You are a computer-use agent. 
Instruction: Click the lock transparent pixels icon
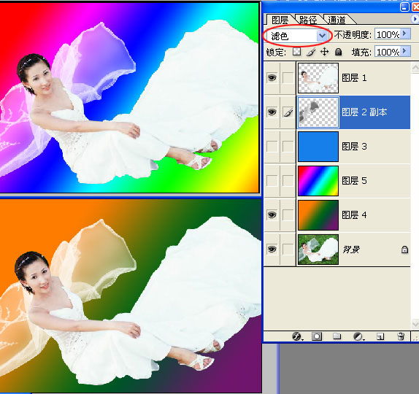pyautogui.click(x=296, y=52)
